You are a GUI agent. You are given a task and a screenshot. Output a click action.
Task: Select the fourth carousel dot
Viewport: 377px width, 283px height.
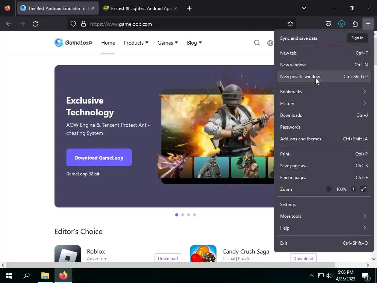tap(194, 215)
